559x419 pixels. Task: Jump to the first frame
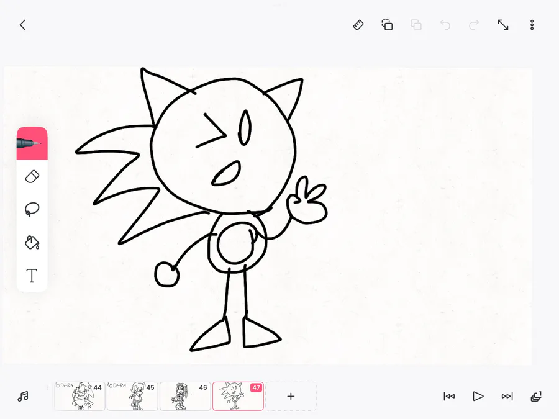(449, 396)
